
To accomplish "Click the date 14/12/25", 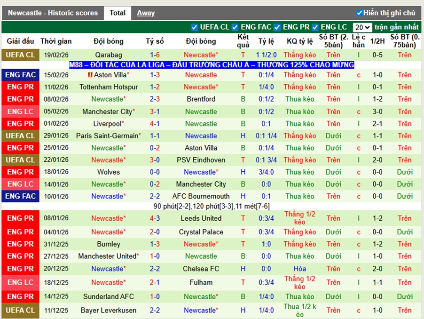I will (x=56, y=296).
